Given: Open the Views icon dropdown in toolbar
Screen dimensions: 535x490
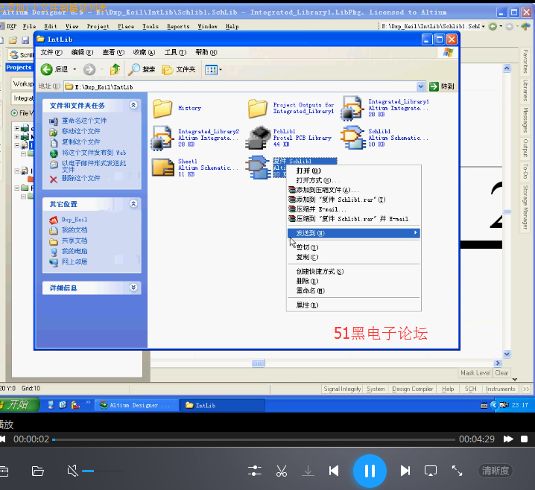Looking at the screenshot, I should click(x=213, y=70).
